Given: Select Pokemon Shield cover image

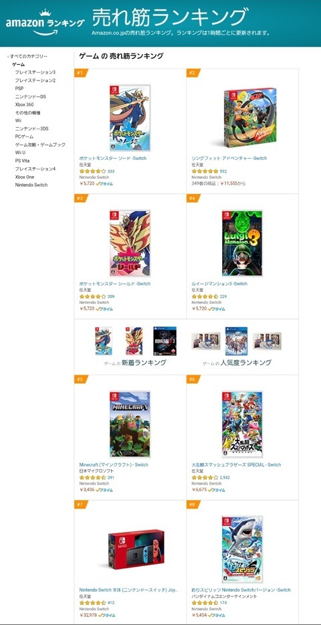Looking at the screenshot, I should (130, 243).
